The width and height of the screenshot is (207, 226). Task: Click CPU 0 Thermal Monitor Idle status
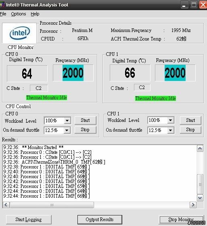click(46, 98)
